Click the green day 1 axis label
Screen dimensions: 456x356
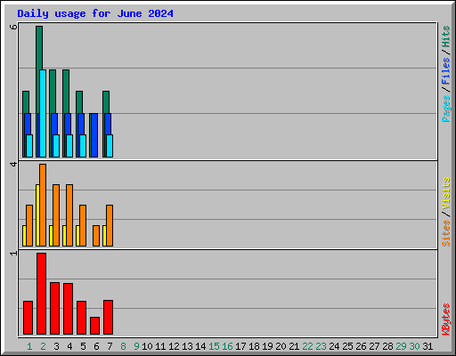tap(29, 346)
